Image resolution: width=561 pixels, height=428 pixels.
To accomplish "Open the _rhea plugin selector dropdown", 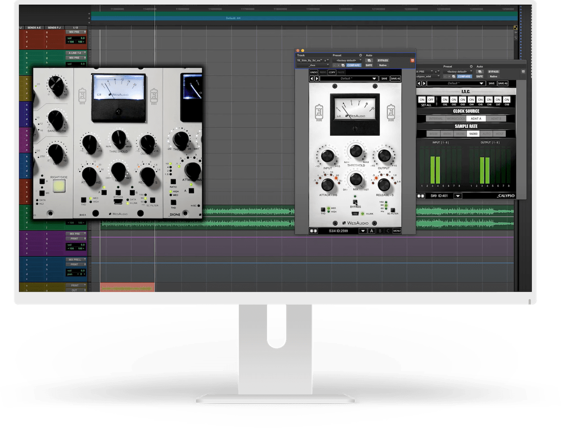I will pos(313,65).
